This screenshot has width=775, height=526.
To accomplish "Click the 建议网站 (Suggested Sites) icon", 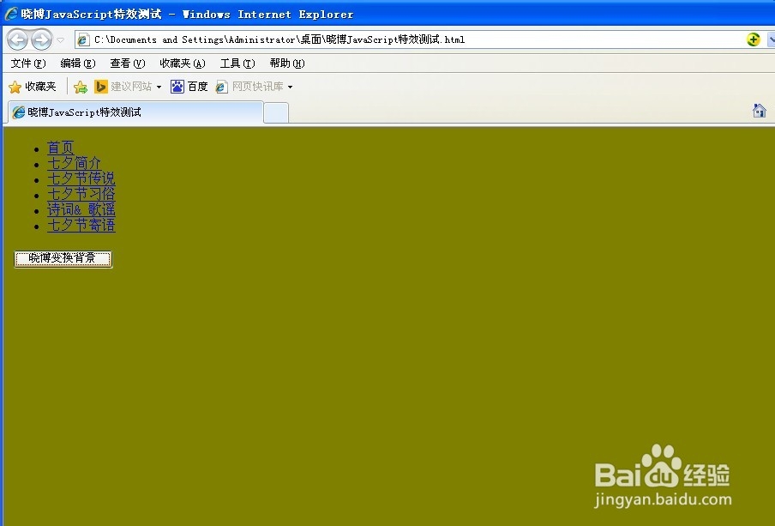I will pos(103,86).
